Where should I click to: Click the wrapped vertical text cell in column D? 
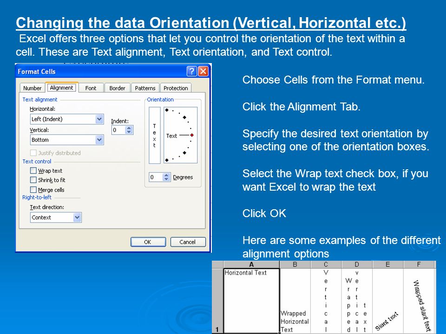click(357, 301)
